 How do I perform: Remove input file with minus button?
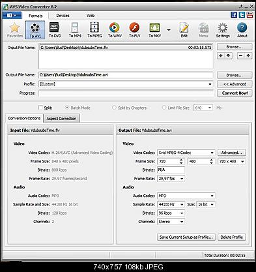240,56
